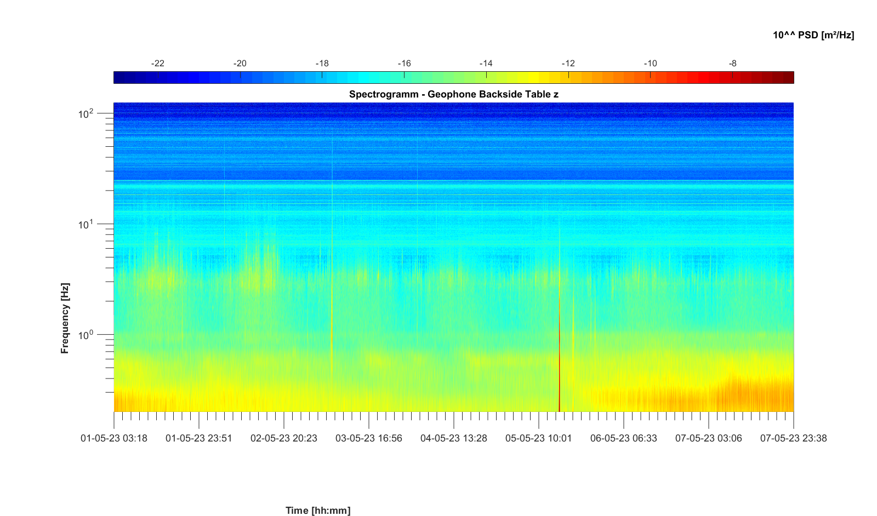Click the spectrogram title 'Geophone Backside Table z'

pos(453,94)
